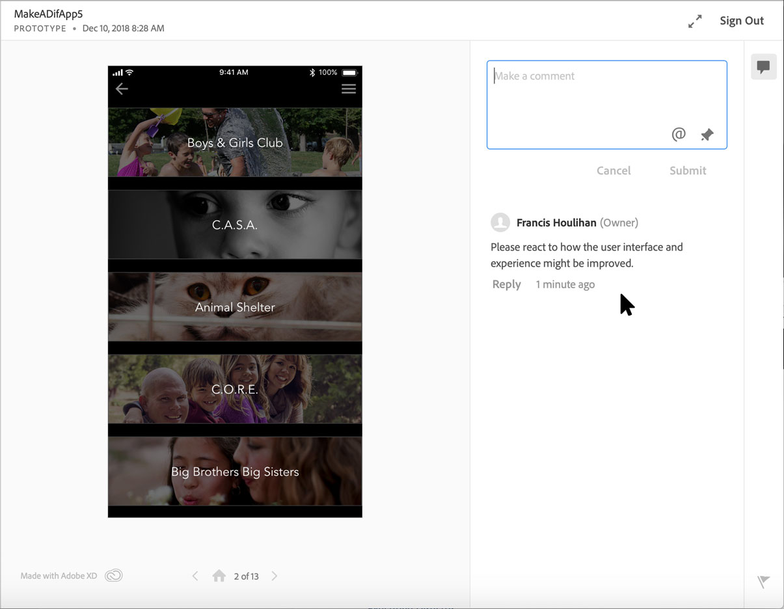Go to prototype home screen icon
The height and width of the screenshot is (609, 784).
point(219,576)
